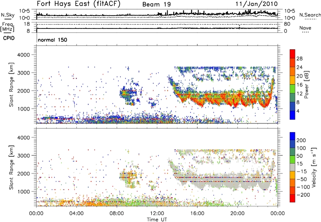Image resolution: width=321 pixels, height=222 pixels.
Task: Click the '4' label on Power colorbar
Action: point(298,111)
